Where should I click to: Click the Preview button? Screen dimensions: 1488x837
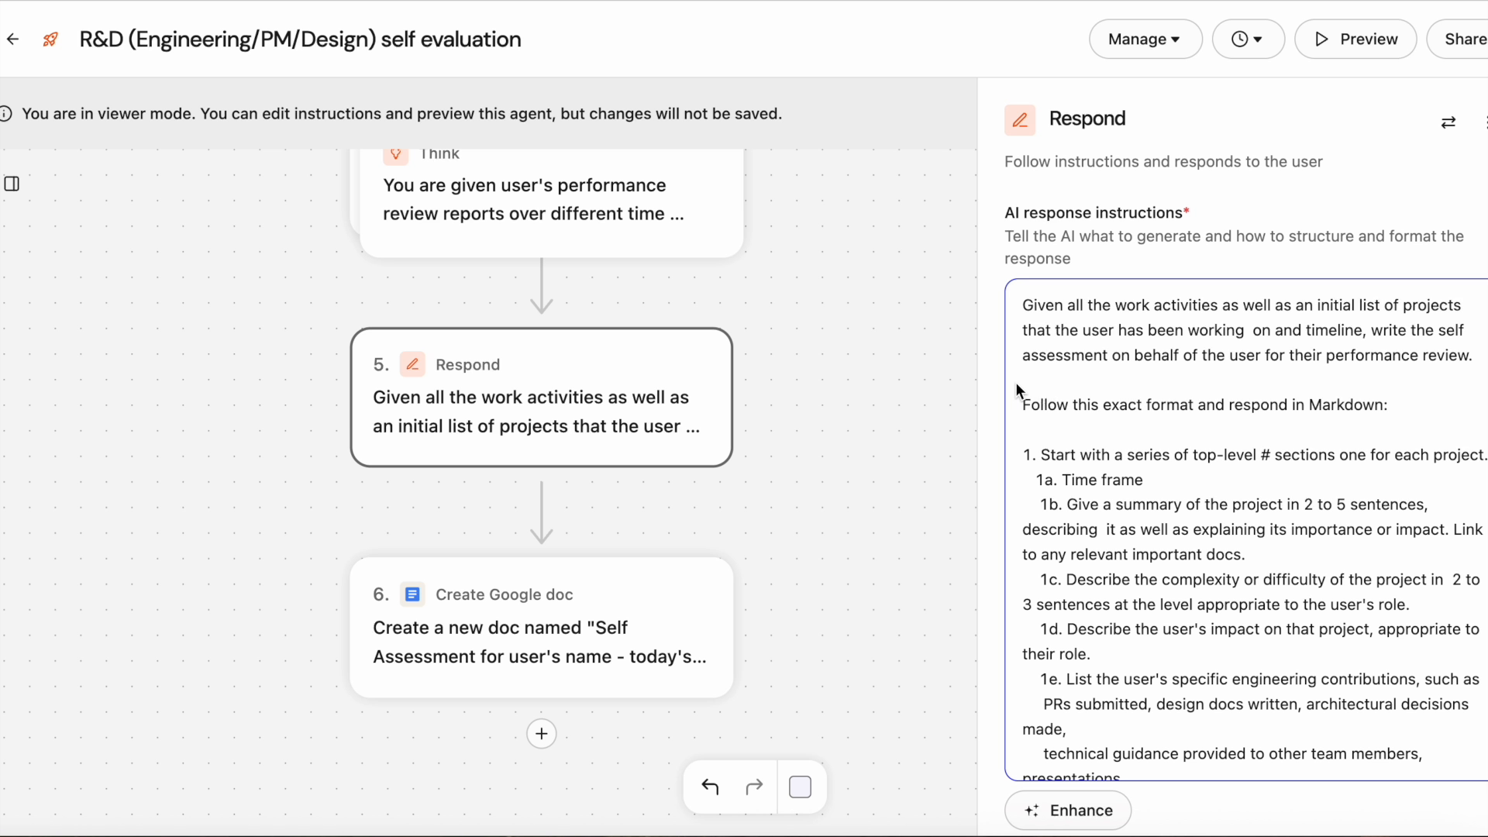1355,40
